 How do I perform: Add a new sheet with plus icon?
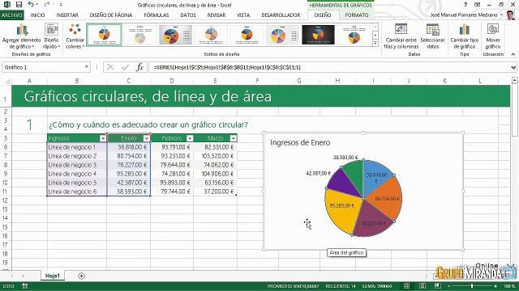(x=81, y=276)
